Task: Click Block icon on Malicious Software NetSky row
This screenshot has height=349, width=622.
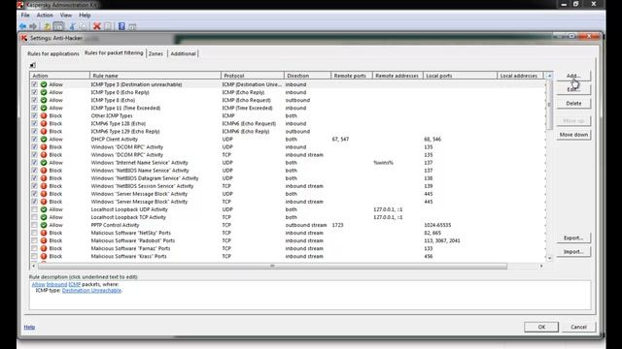Action: tap(44, 233)
